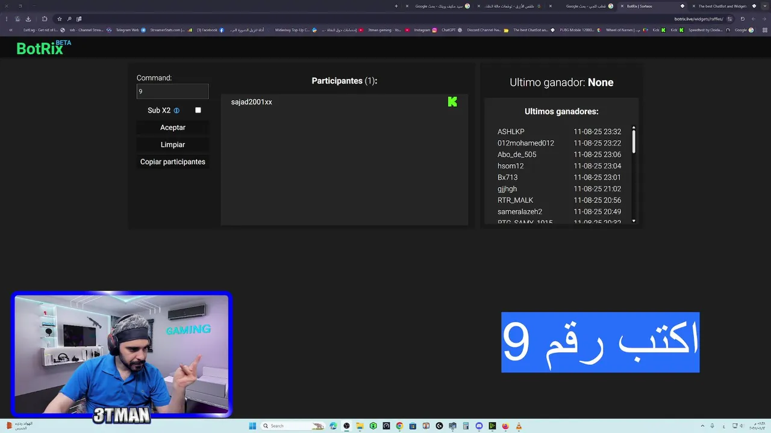Click the Windows taskbar Search box
The width and height of the screenshot is (771, 433).
[293, 426]
